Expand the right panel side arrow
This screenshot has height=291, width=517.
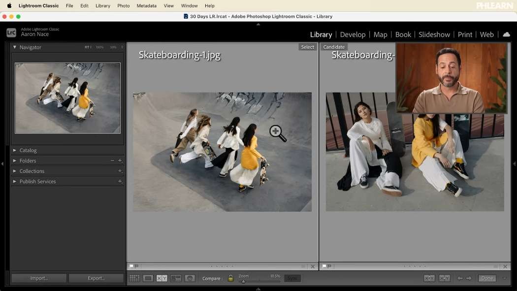click(515, 163)
